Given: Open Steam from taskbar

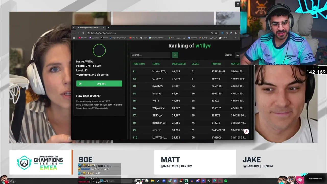Looking at the screenshot, I should [158, 181].
